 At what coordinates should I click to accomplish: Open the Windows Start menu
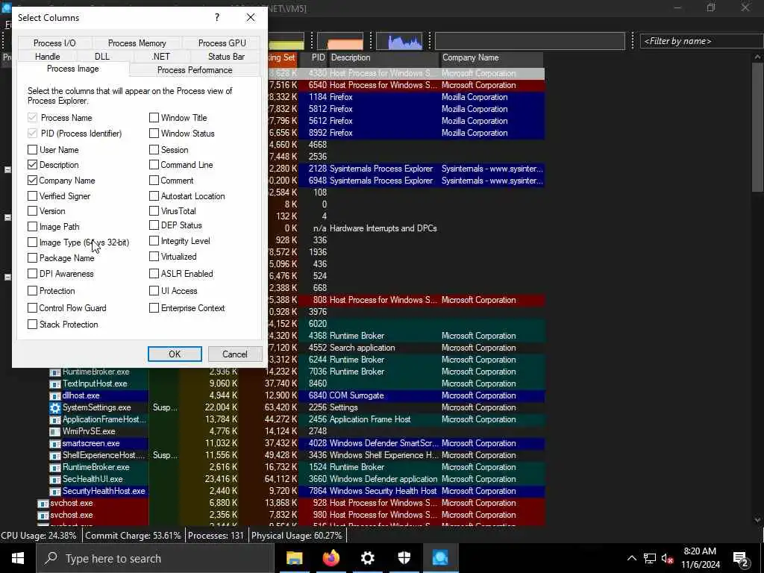click(18, 558)
